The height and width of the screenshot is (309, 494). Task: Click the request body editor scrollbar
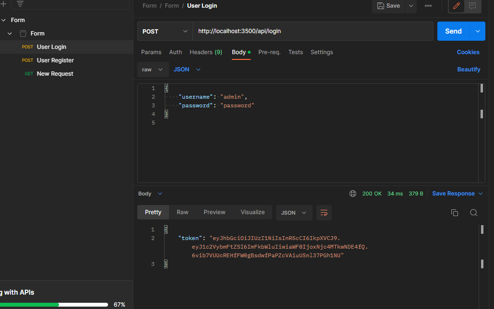point(482,133)
